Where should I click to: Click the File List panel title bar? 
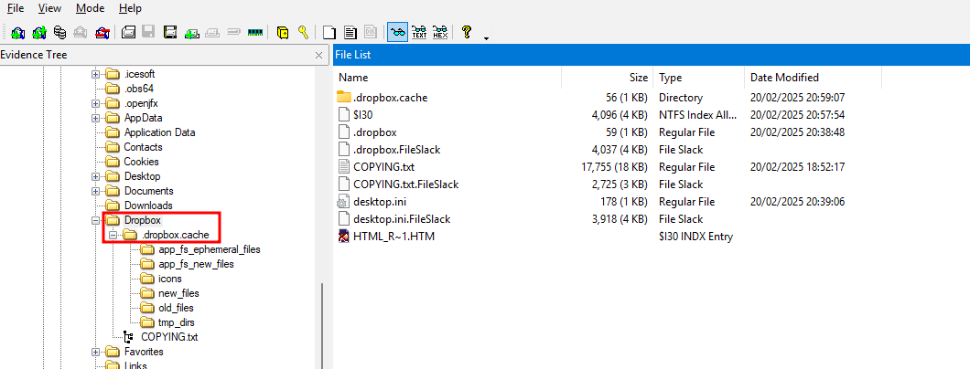click(x=652, y=55)
